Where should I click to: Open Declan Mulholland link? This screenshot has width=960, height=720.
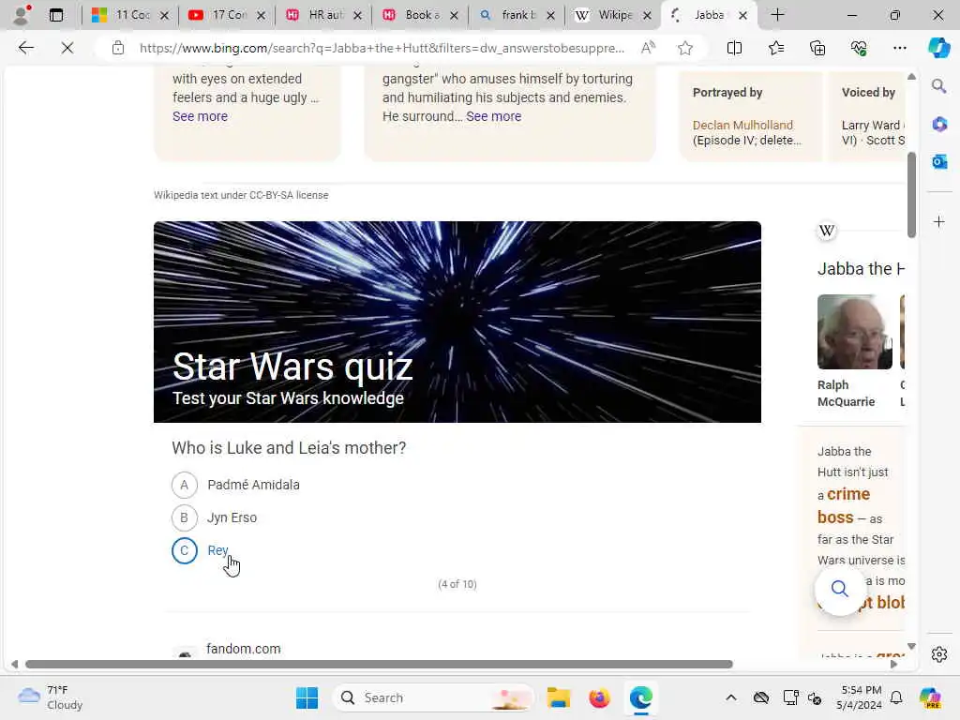pyautogui.click(x=742, y=125)
